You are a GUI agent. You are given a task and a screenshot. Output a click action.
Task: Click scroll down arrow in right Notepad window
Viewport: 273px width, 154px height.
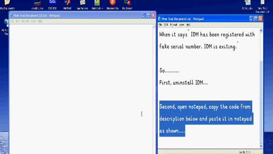261,146
